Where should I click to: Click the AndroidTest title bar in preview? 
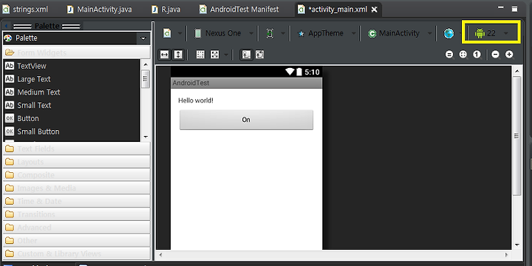pyautogui.click(x=246, y=83)
